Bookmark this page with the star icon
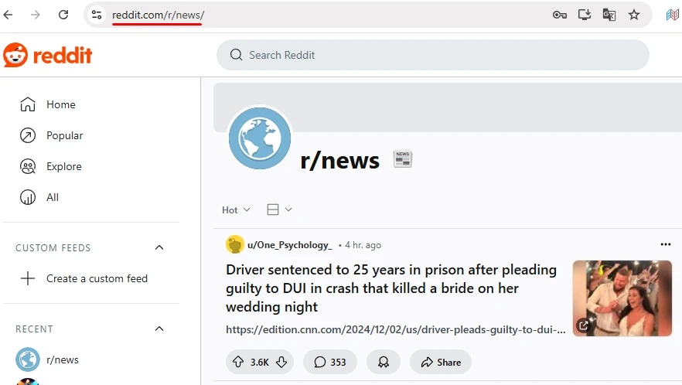682x385 pixels. [x=634, y=15]
